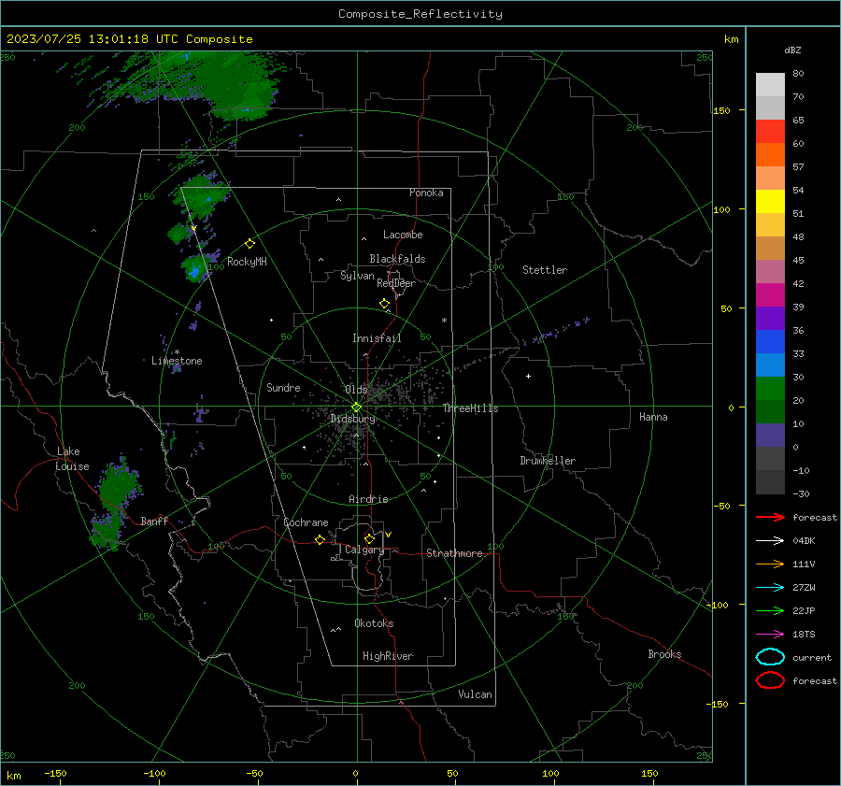
Task: Click the RedDeer city label
Action: (x=396, y=283)
